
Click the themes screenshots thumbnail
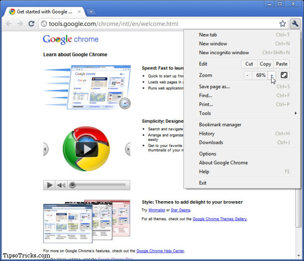click(x=87, y=221)
